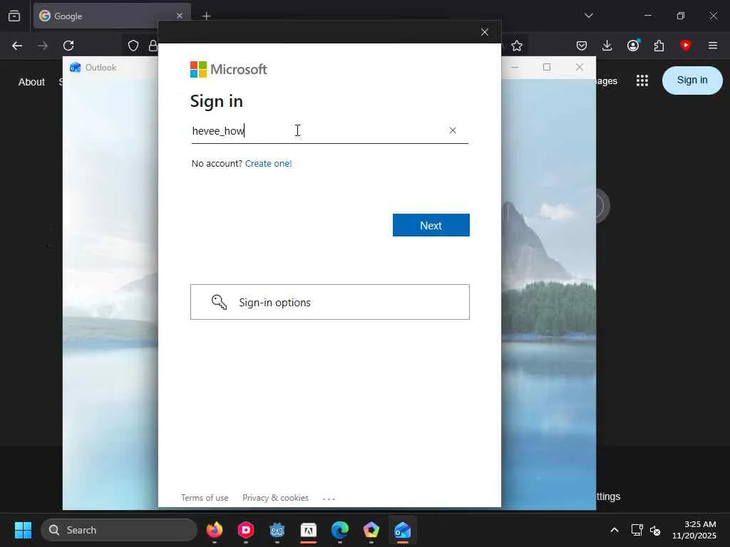Image resolution: width=730 pixels, height=547 pixels.
Task: Clear the email field with the X icon
Action: [453, 130]
